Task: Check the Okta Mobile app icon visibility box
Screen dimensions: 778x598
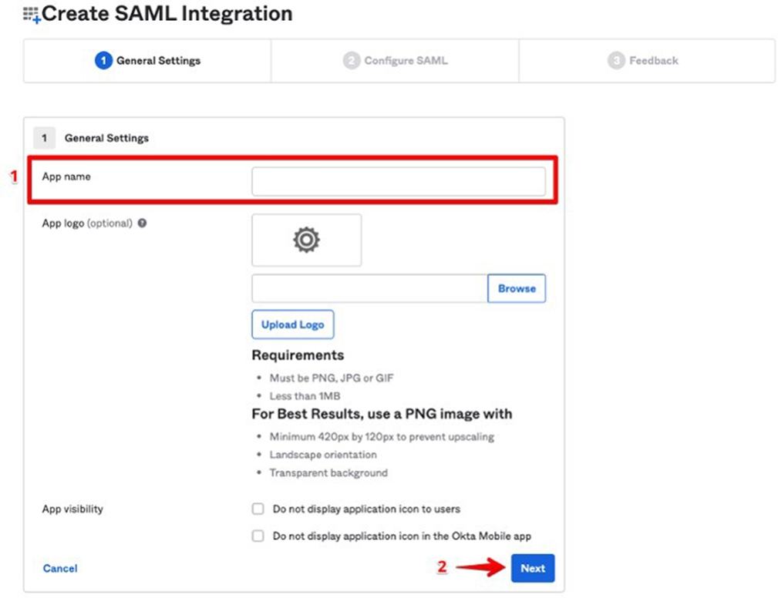Action: [x=258, y=536]
